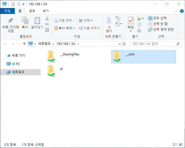Click the Copy (복사) icon in the ribbon
Screen dimensions: 185x148
[25, 21]
